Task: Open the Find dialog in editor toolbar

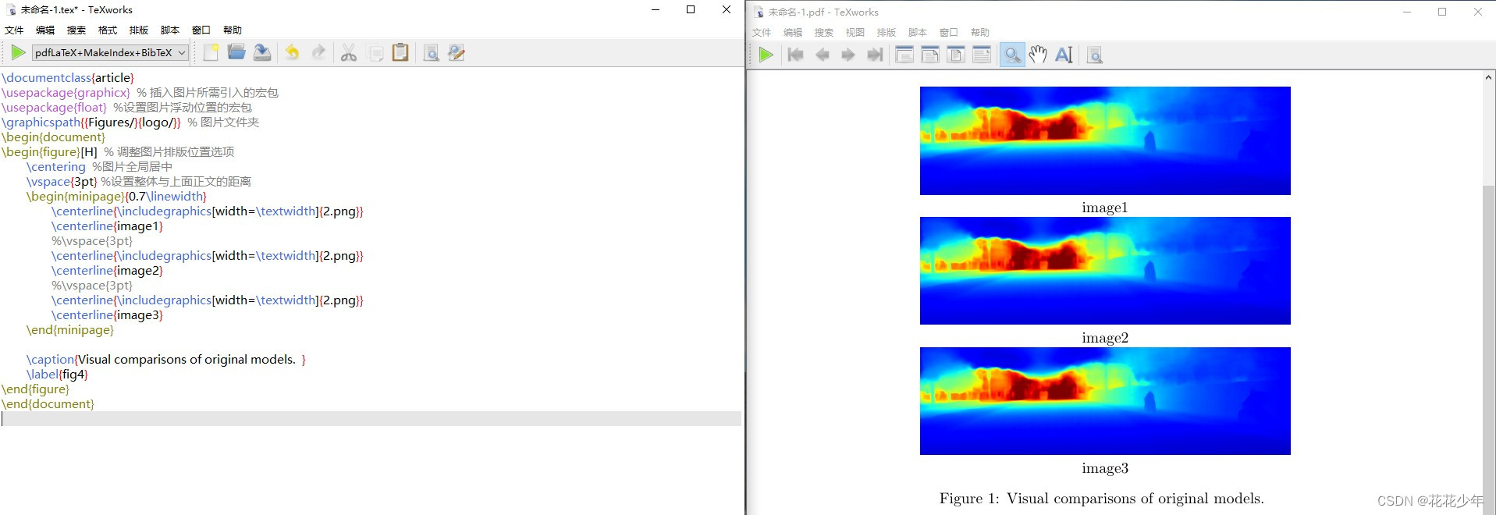Action: click(x=431, y=53)
